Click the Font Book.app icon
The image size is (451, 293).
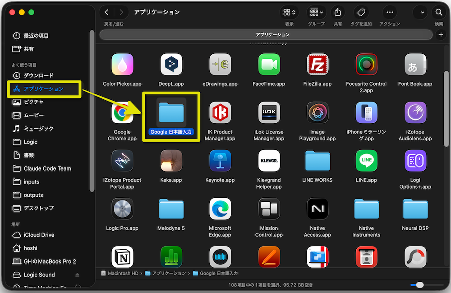click(415, 64)
